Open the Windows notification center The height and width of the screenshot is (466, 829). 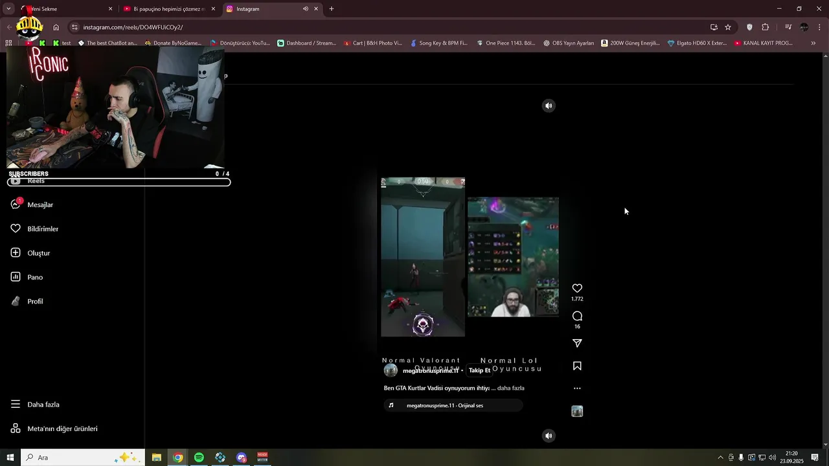[x=815, y=458]
